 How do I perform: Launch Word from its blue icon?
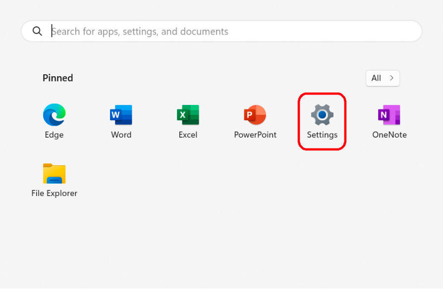(121, 115)
